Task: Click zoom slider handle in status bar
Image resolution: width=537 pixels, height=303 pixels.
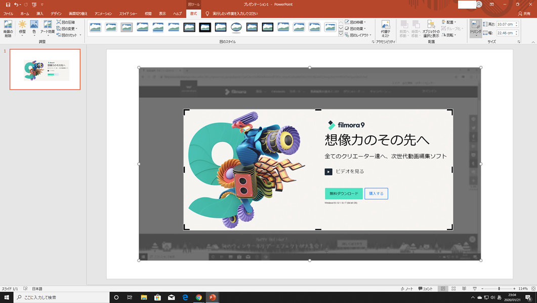Action: click(x=499, y=289)
